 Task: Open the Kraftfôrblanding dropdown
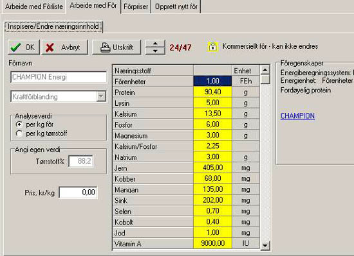(101, 96)
